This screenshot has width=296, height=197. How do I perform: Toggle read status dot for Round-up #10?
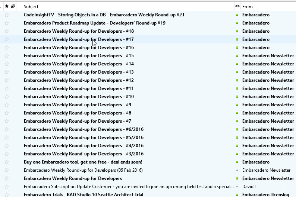pos(237,97)
